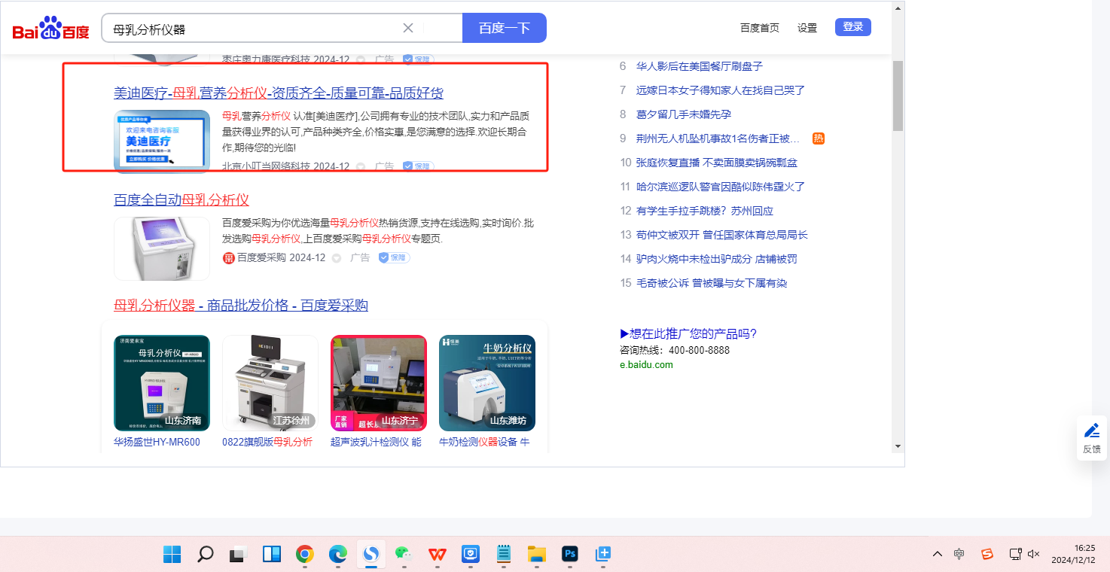Open the 设置 settings menu
1110x572 pixels.
tap(807, 28)
